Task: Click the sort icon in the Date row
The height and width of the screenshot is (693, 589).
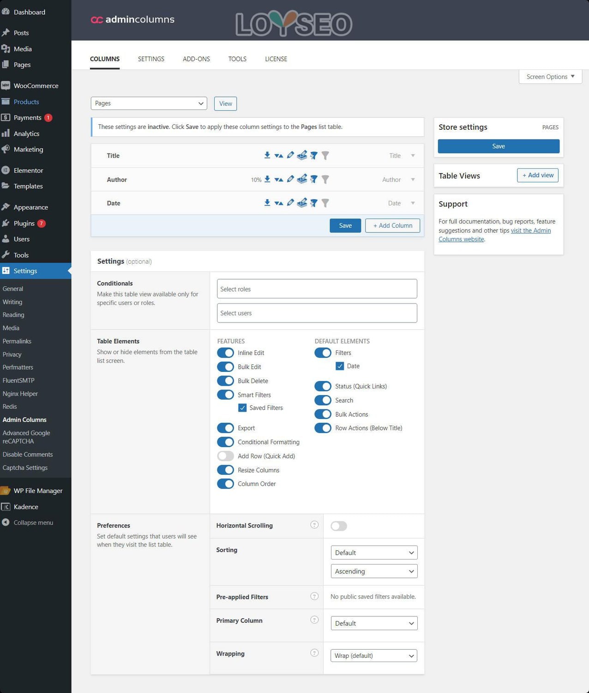Action: coord(279,203)
